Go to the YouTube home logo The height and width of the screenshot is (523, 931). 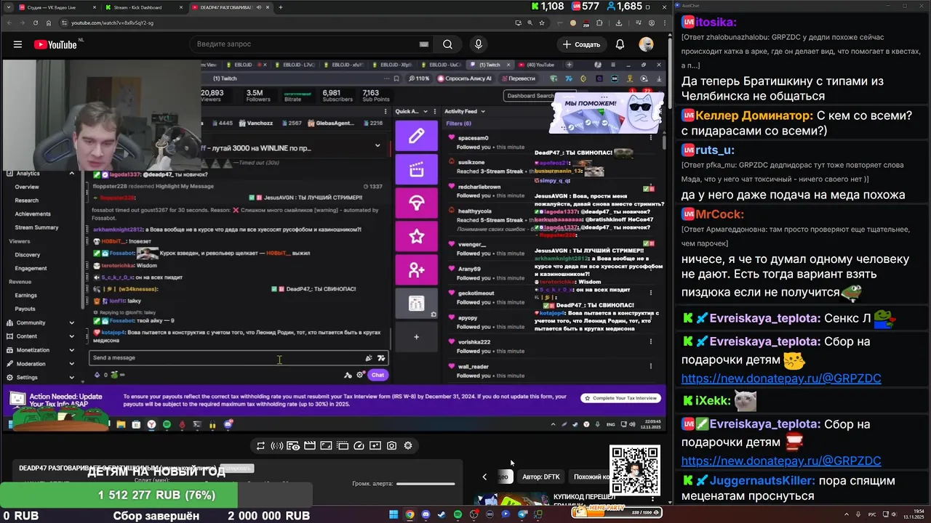click(55, 44)
